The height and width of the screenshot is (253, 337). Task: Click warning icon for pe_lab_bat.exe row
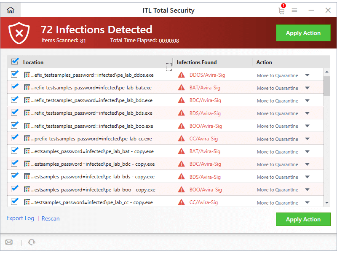click(x=182, y=88)
